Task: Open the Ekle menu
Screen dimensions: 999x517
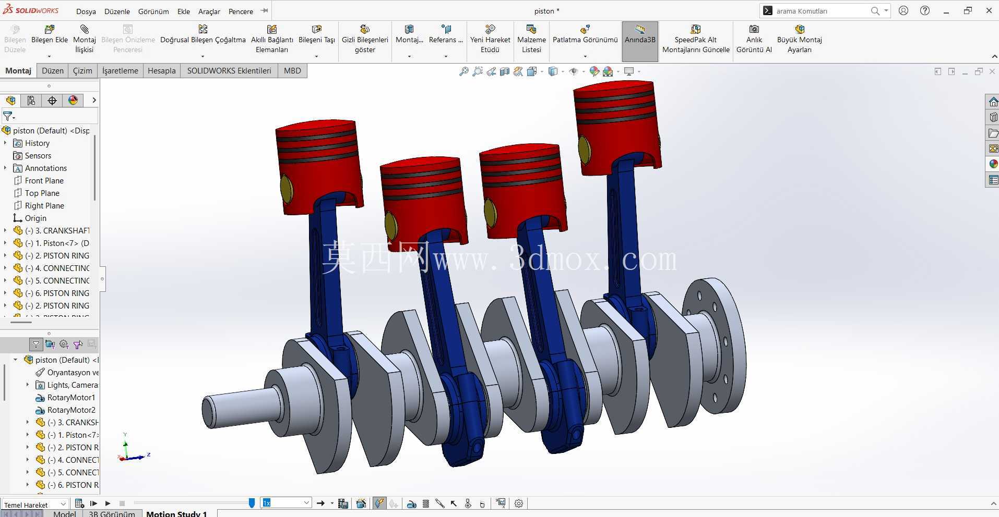Action: (184, 11)
